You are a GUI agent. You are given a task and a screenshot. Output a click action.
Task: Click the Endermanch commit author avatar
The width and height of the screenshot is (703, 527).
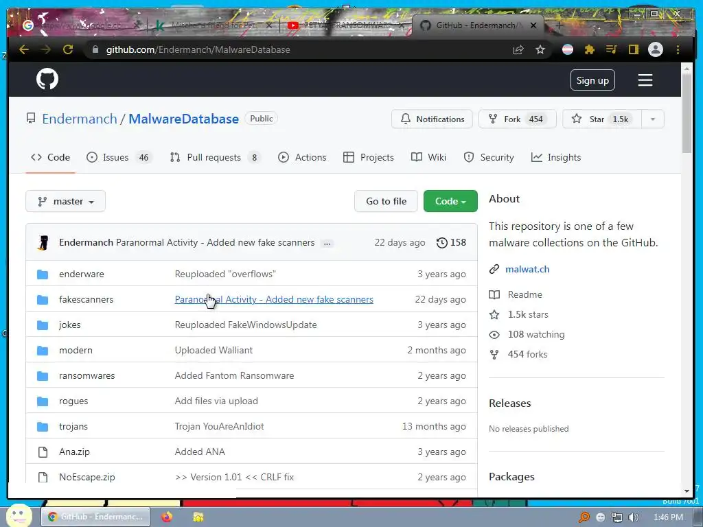(43, 242)
